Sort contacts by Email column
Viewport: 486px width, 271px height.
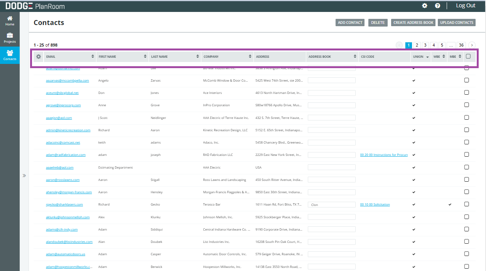click(x=93, y=57)
